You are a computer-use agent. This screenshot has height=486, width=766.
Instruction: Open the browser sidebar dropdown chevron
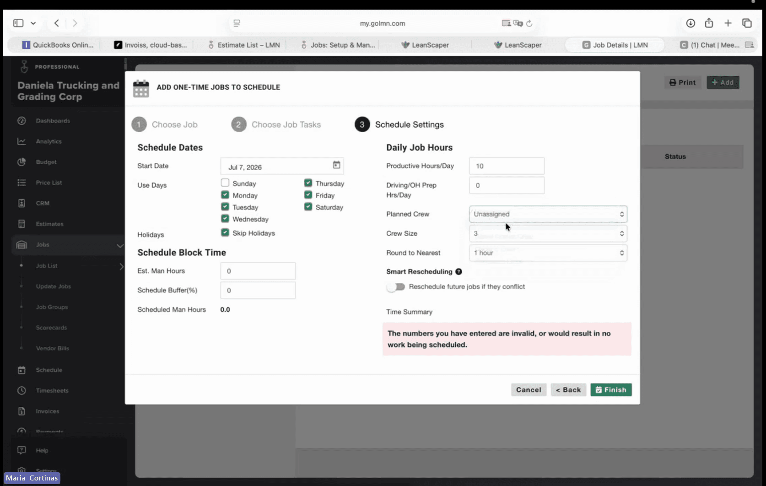pyautogui.click(x=33, y=23)
